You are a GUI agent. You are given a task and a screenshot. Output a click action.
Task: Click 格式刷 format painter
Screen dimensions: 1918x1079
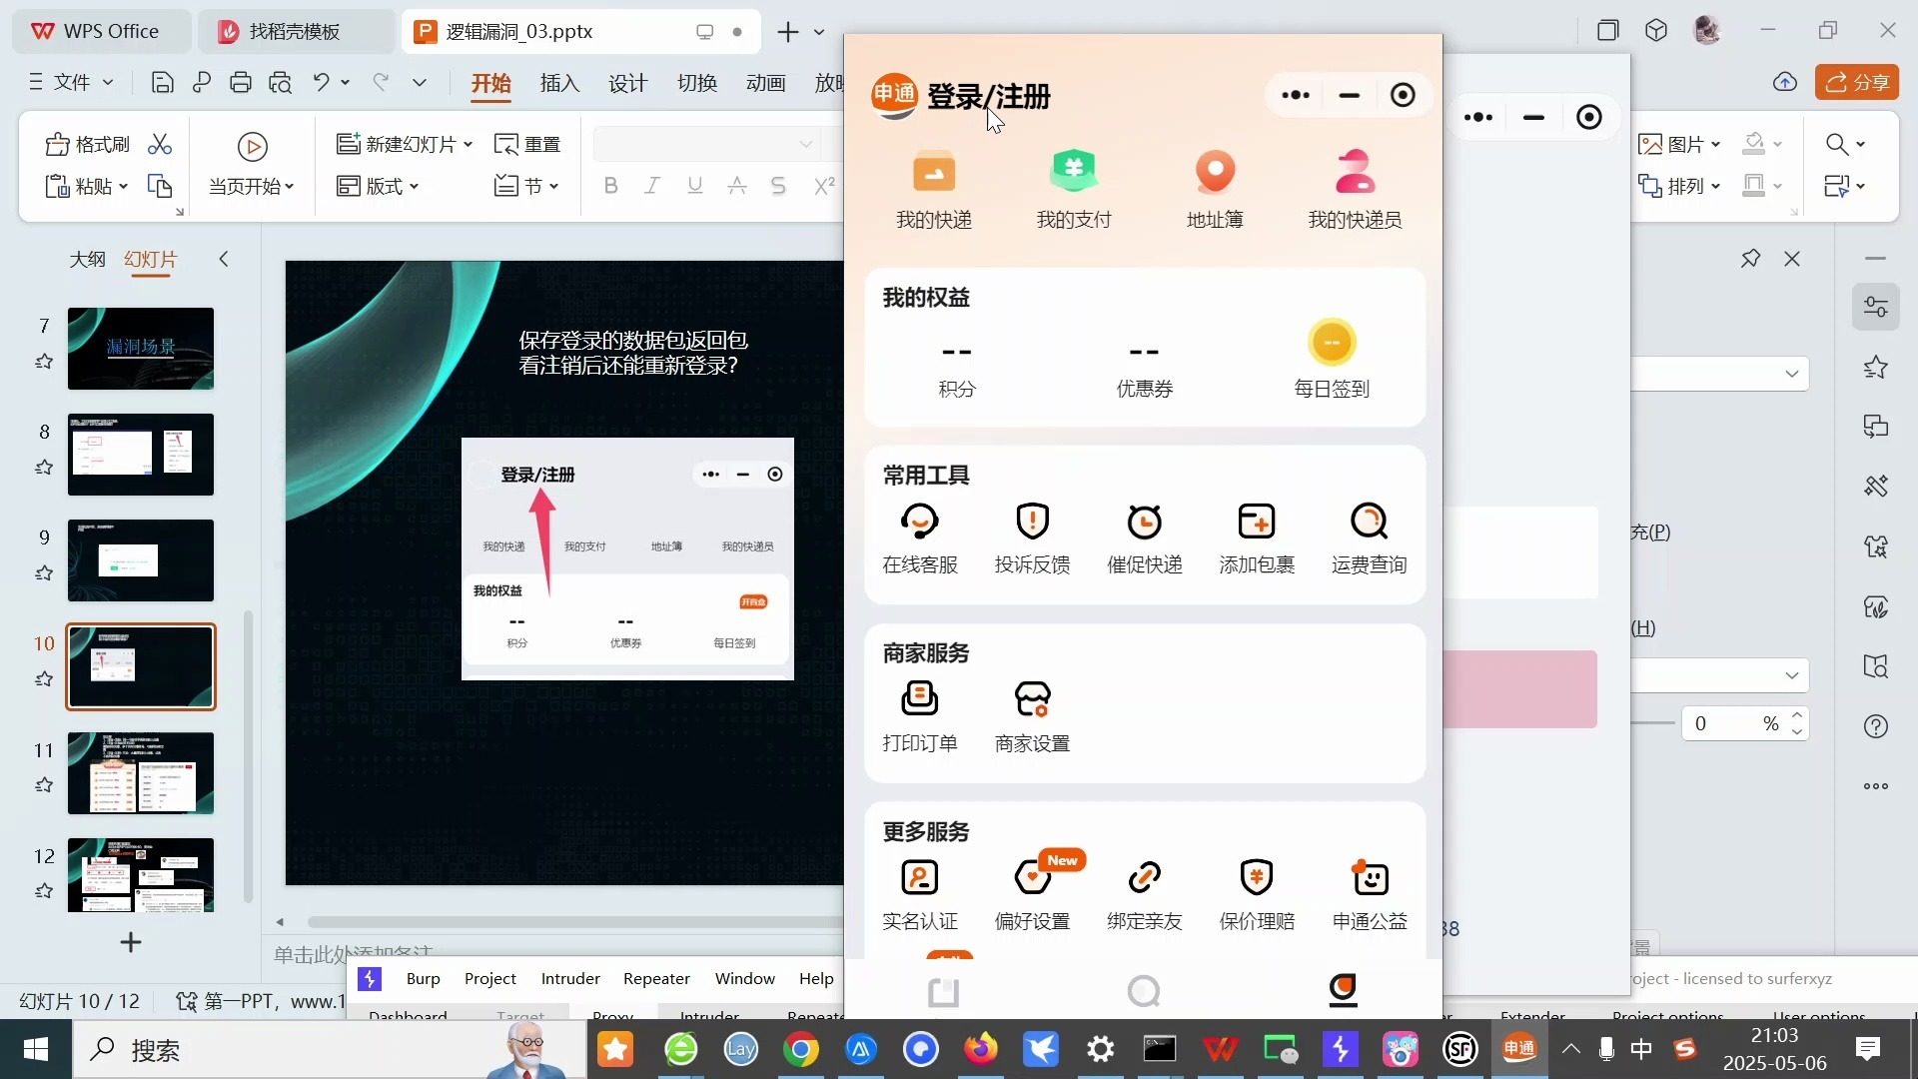click(88, 145)
